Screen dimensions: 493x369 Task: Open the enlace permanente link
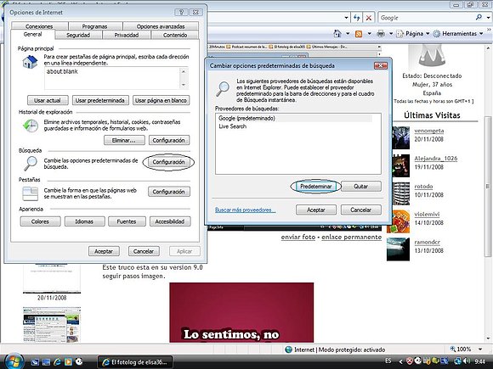point(352,237)
